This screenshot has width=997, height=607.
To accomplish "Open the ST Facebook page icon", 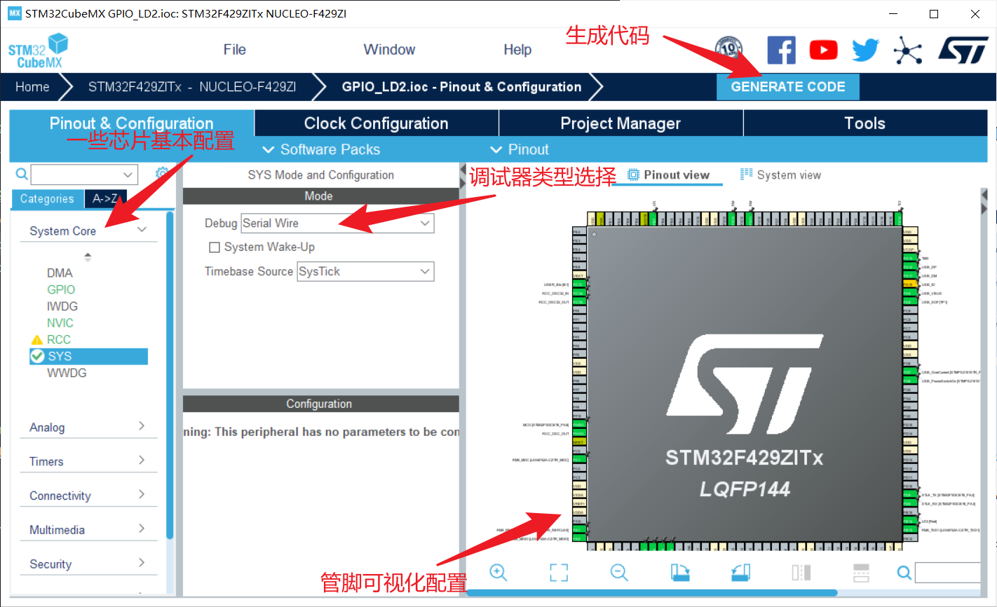I will click(781, 50).
